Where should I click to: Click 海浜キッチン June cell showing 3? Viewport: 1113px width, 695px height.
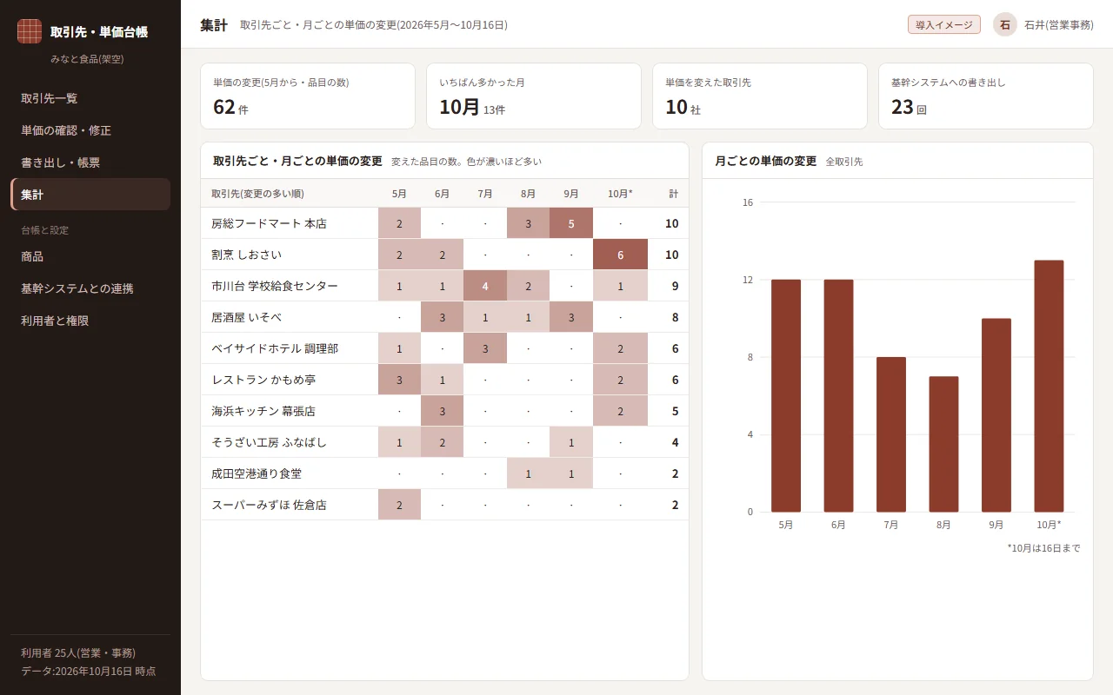tap(442, 411)
